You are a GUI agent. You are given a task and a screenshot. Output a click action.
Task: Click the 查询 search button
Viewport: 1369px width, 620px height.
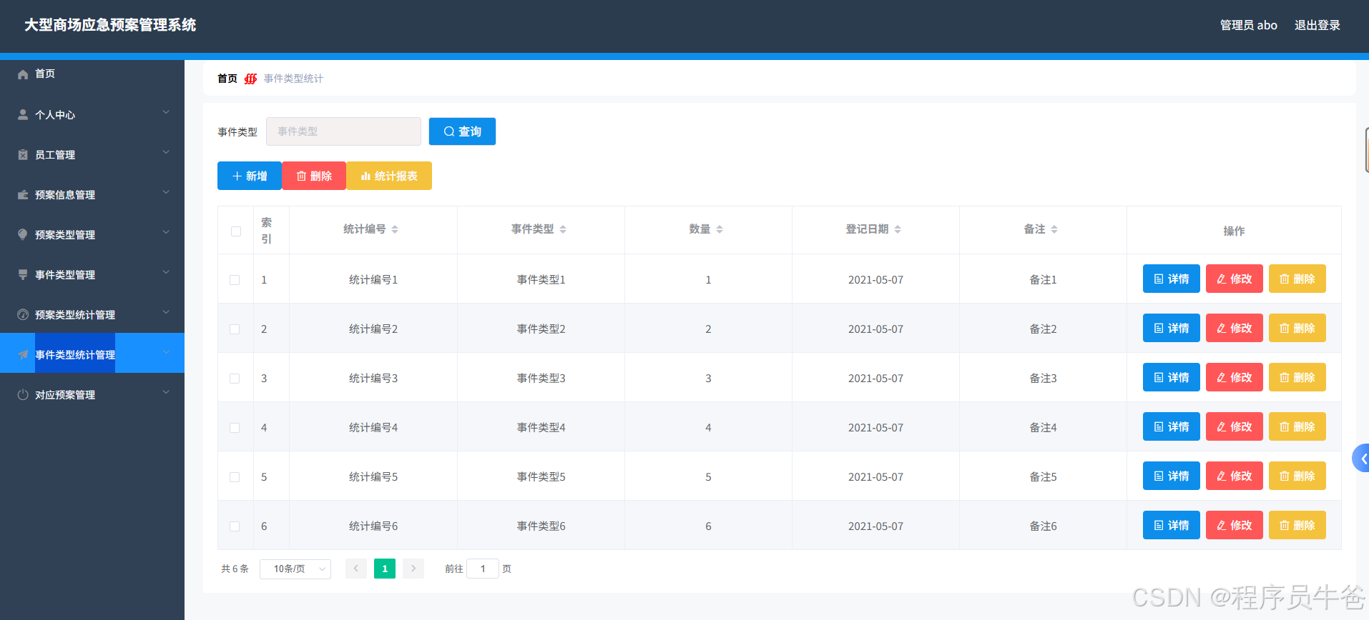[462, 131]
